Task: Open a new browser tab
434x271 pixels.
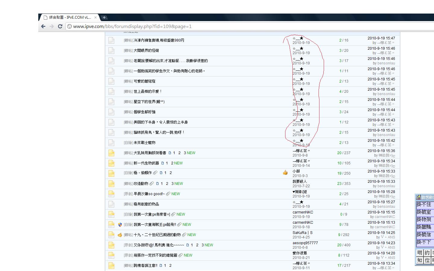Action: (x=104, y=17)
